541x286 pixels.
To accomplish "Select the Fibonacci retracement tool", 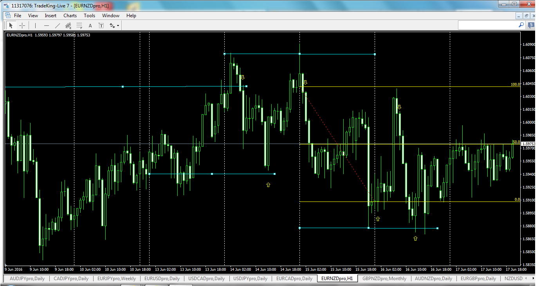I will pyautogui.click(x=79, y=25).
